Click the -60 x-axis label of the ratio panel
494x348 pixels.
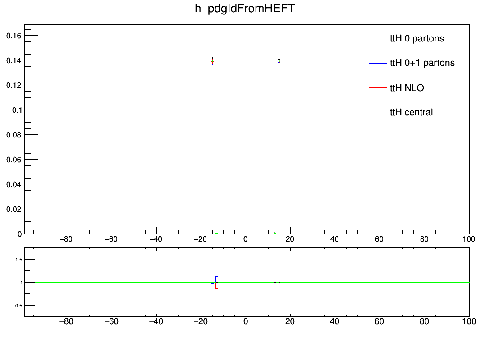(111, 321)
